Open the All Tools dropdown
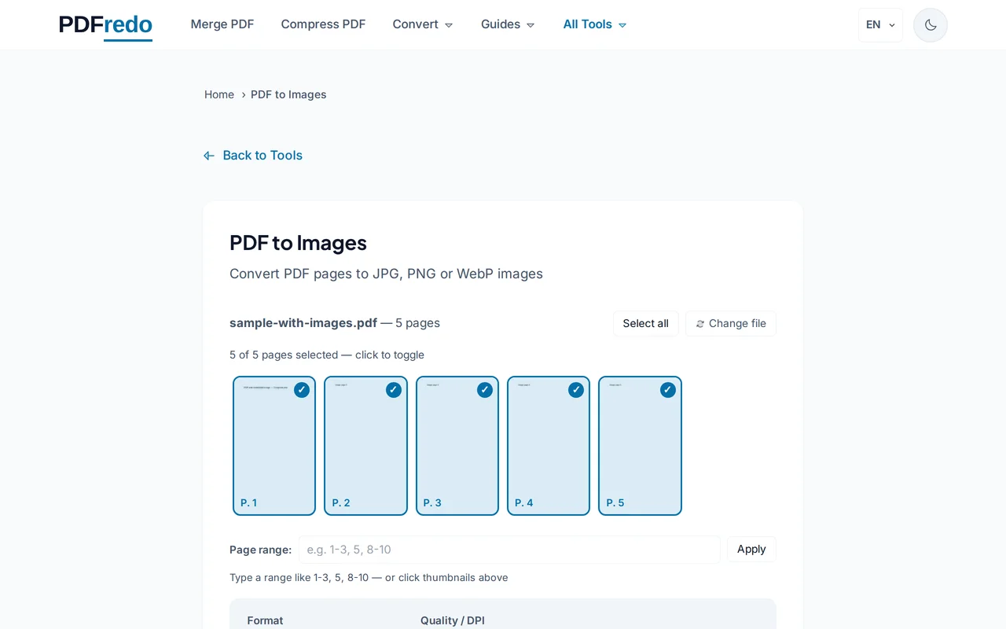1006x629 pixels. pyautogui.click(x=594, y=24)
